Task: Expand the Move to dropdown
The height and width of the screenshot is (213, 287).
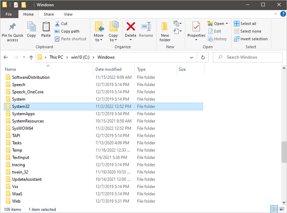Action: [x=99, y=40]
